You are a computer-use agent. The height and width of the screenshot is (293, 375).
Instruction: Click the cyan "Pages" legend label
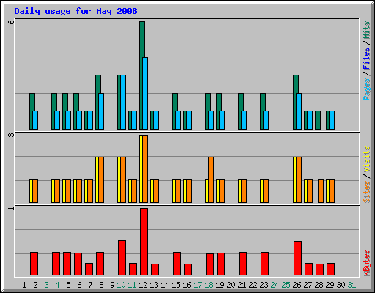click(366, 89)
